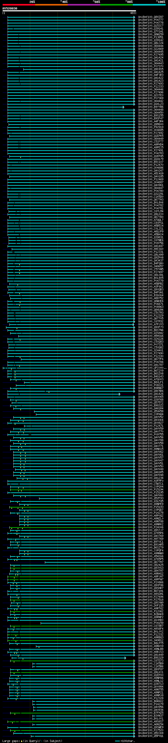Select hit label UniRef100_P27490
The height and width of the screenshot is (743, 168).
pyautogui.click(x=150, y=353)
